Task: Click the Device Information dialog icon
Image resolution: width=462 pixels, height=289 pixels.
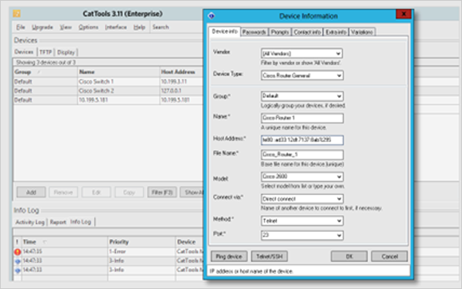Action: 211,16
